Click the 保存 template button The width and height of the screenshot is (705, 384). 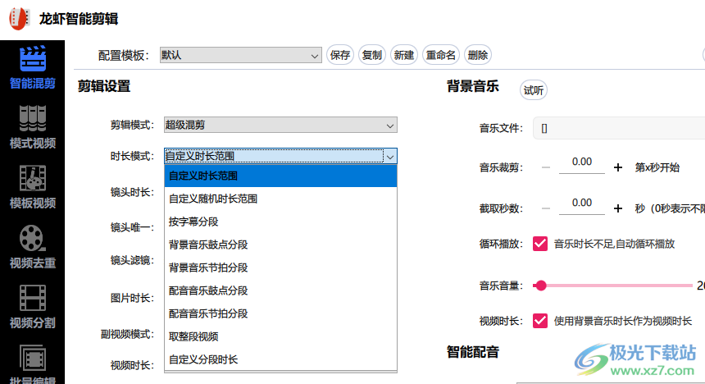(340, 55)
